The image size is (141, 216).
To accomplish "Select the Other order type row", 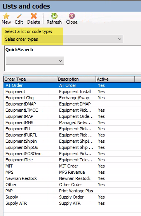I will pyautogui.click(x=72, y=185).
